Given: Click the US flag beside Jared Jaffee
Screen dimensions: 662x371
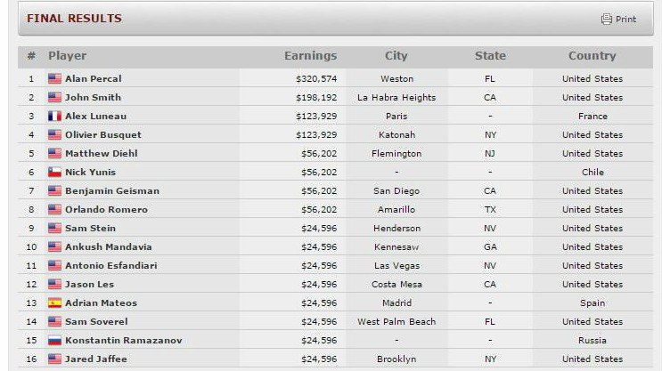Looking at the screenshot, I should pyautogui.click(x=54, y=359).
